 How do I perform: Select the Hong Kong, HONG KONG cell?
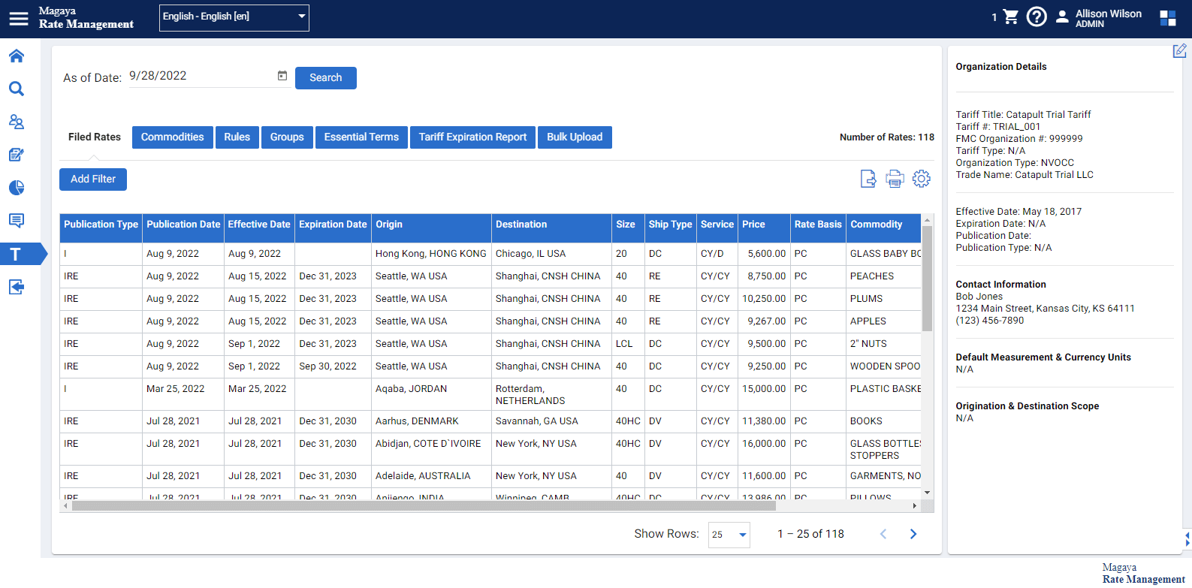click(x=431, y=254)
